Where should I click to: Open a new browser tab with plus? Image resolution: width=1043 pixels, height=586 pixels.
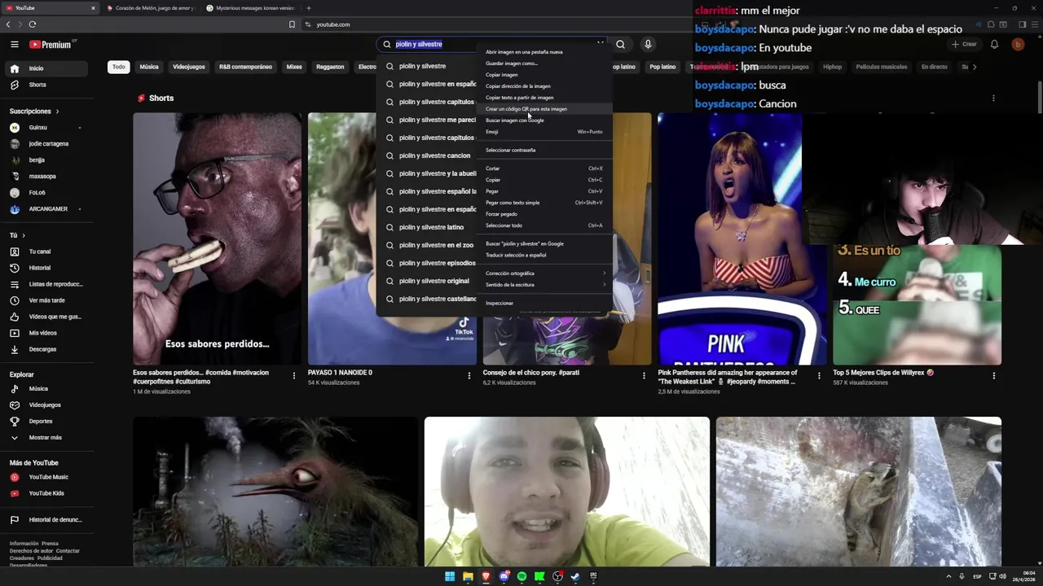click(308, 8)
